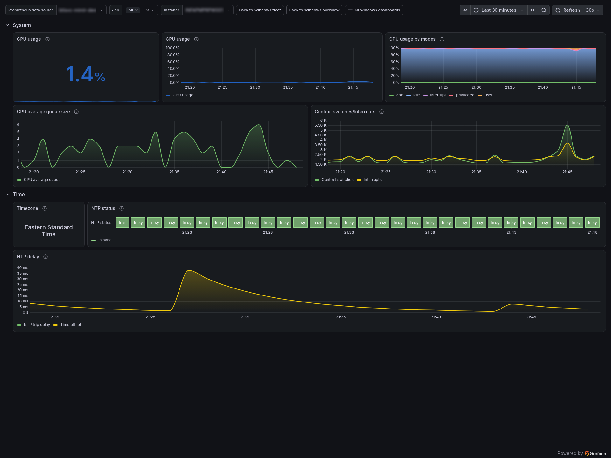Toggle Time offset series in NTP delay legend

coord(67,325)
